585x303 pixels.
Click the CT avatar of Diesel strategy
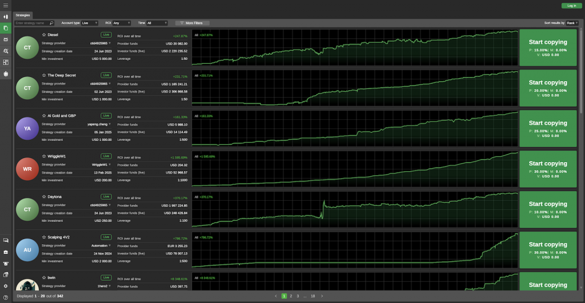pyautogui.click(x=27, y=48)
